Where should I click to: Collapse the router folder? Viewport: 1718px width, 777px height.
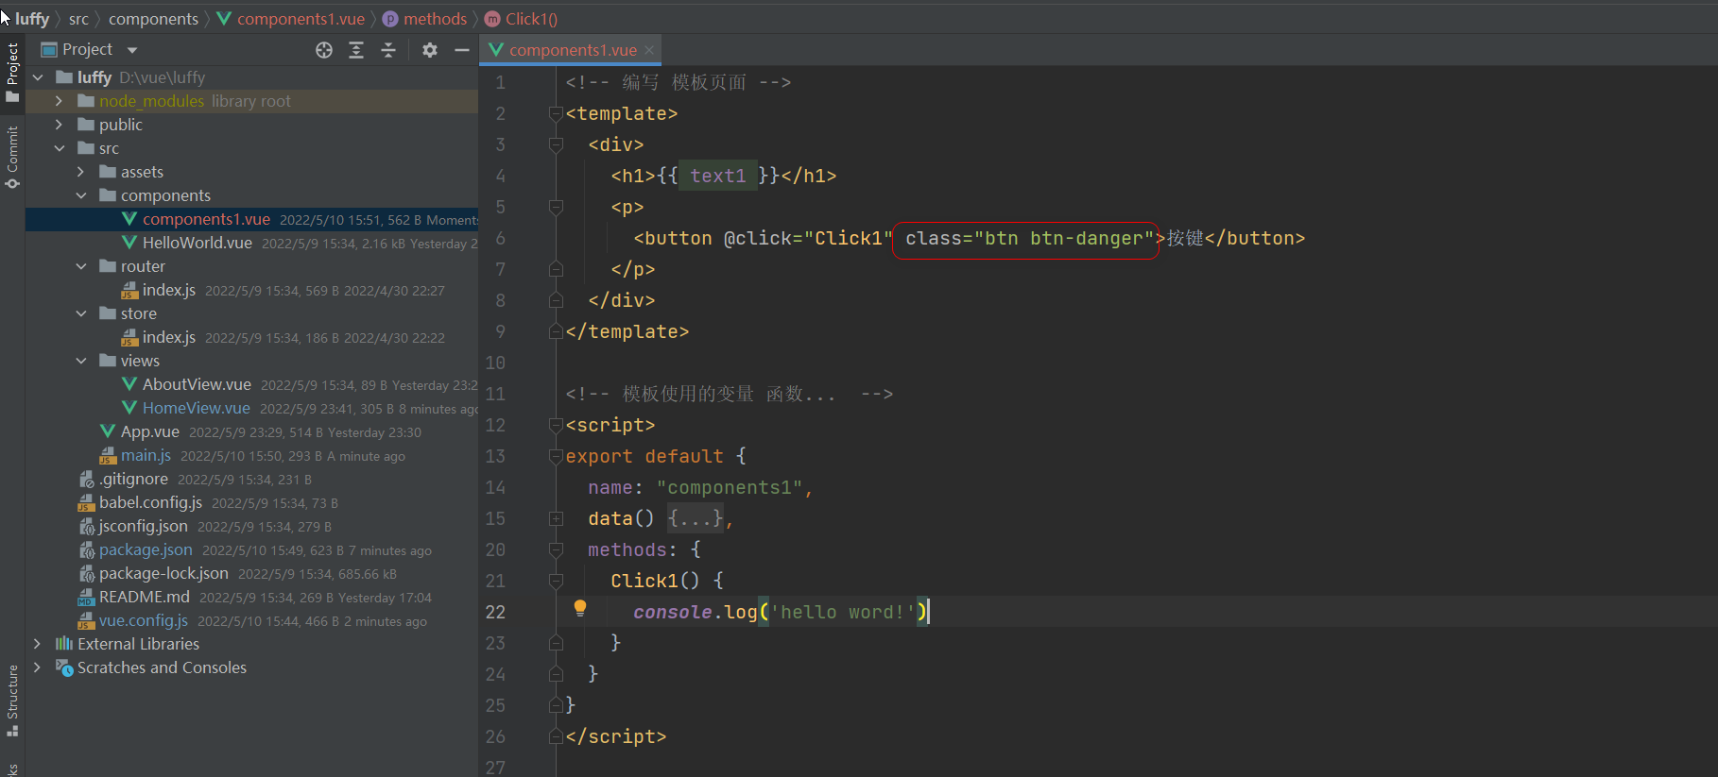pyautogui.click(x=81, y=266)
